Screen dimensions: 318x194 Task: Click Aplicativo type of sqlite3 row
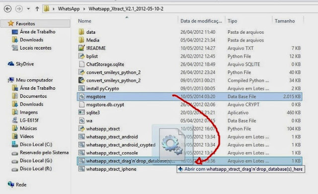[238, 113]
